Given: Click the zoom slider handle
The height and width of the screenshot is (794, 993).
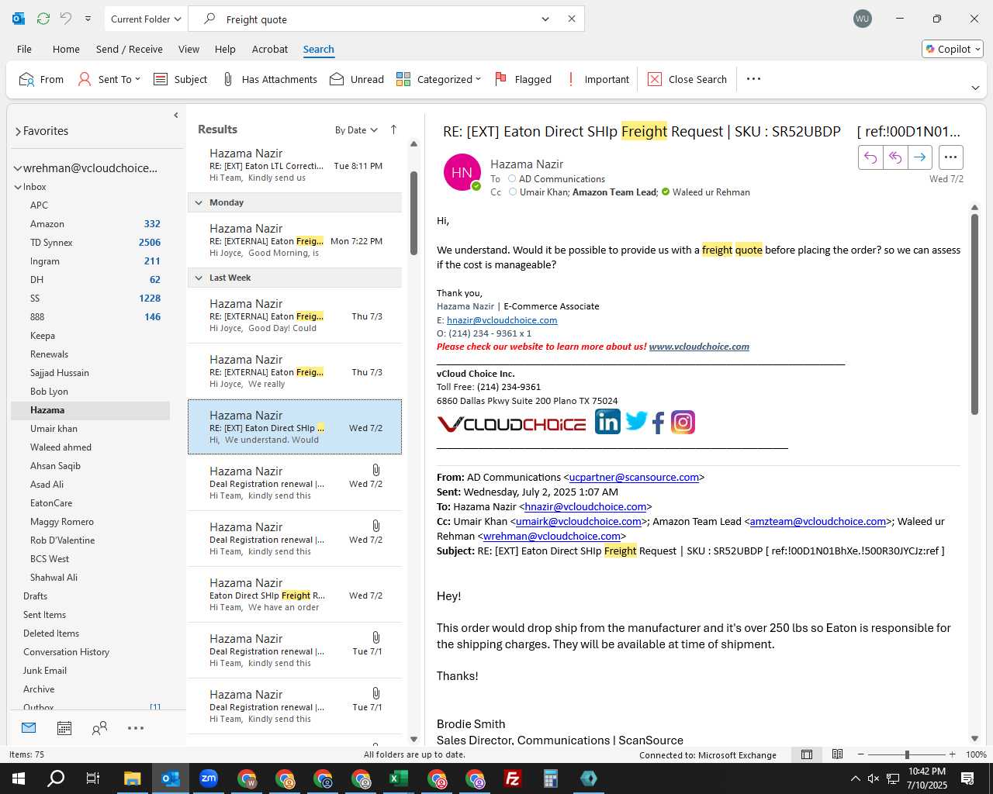Looking at the screenshot, I should click(906, 754).
